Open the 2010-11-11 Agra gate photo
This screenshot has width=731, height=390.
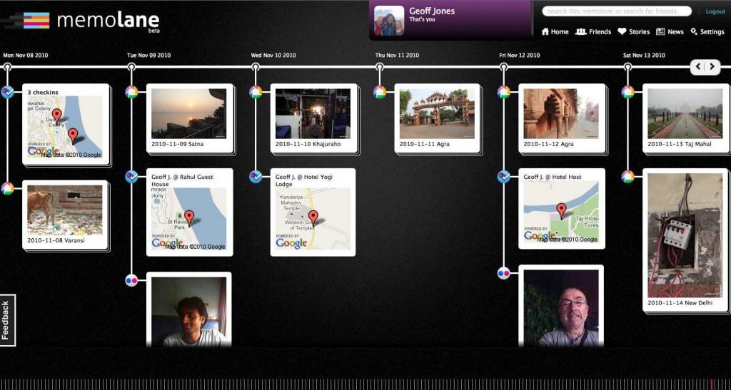coord(437,113)
